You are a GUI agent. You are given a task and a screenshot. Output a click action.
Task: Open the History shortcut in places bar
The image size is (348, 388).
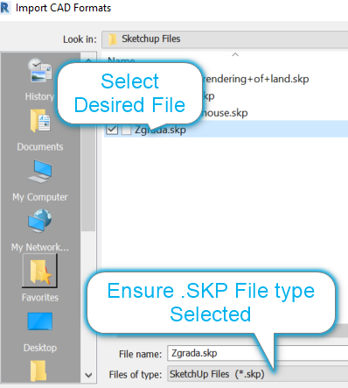coord(39,80)
